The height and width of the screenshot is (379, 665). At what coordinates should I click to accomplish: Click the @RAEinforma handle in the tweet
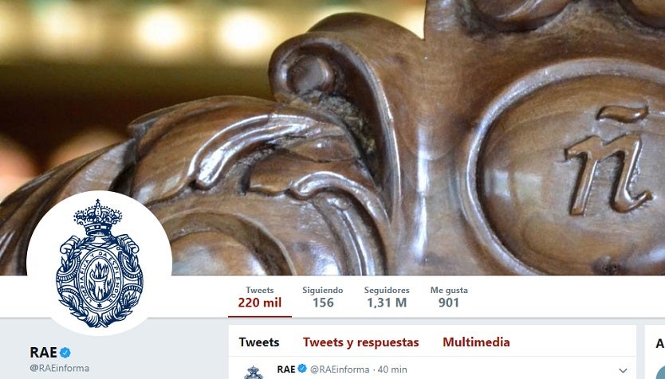coord(340,369)
